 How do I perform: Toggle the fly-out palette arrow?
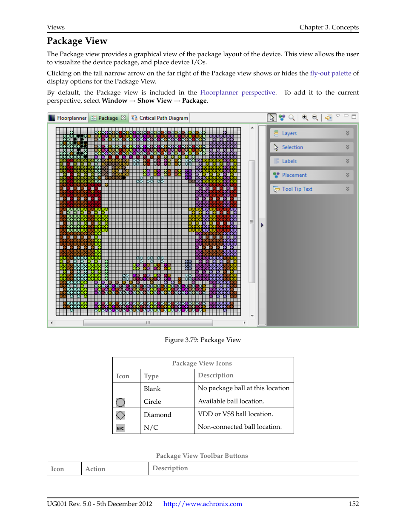tap(262, 225)
